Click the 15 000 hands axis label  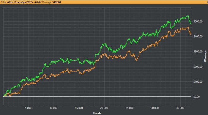point(79,108)
